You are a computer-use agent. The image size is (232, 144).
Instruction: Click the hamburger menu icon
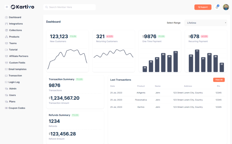click(7, 7)
